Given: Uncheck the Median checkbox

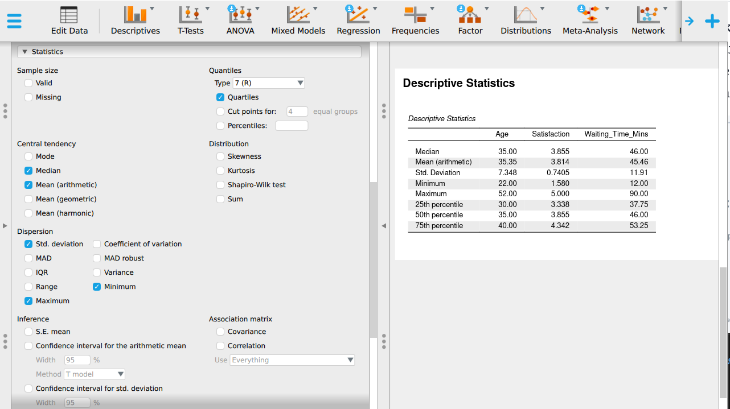Looking at the screenshot, I should 28,171.
